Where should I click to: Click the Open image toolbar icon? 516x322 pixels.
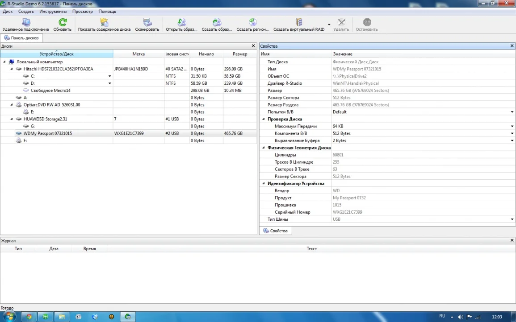(x=181, y=23)
